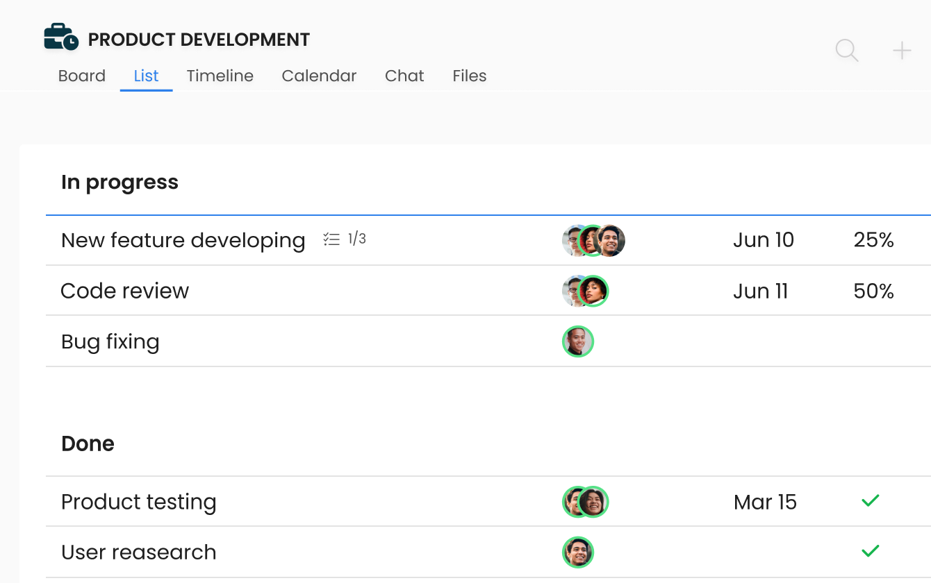Click User reasearch green checkmark
This screenshot has height=583, width=931.
(871, 551)
